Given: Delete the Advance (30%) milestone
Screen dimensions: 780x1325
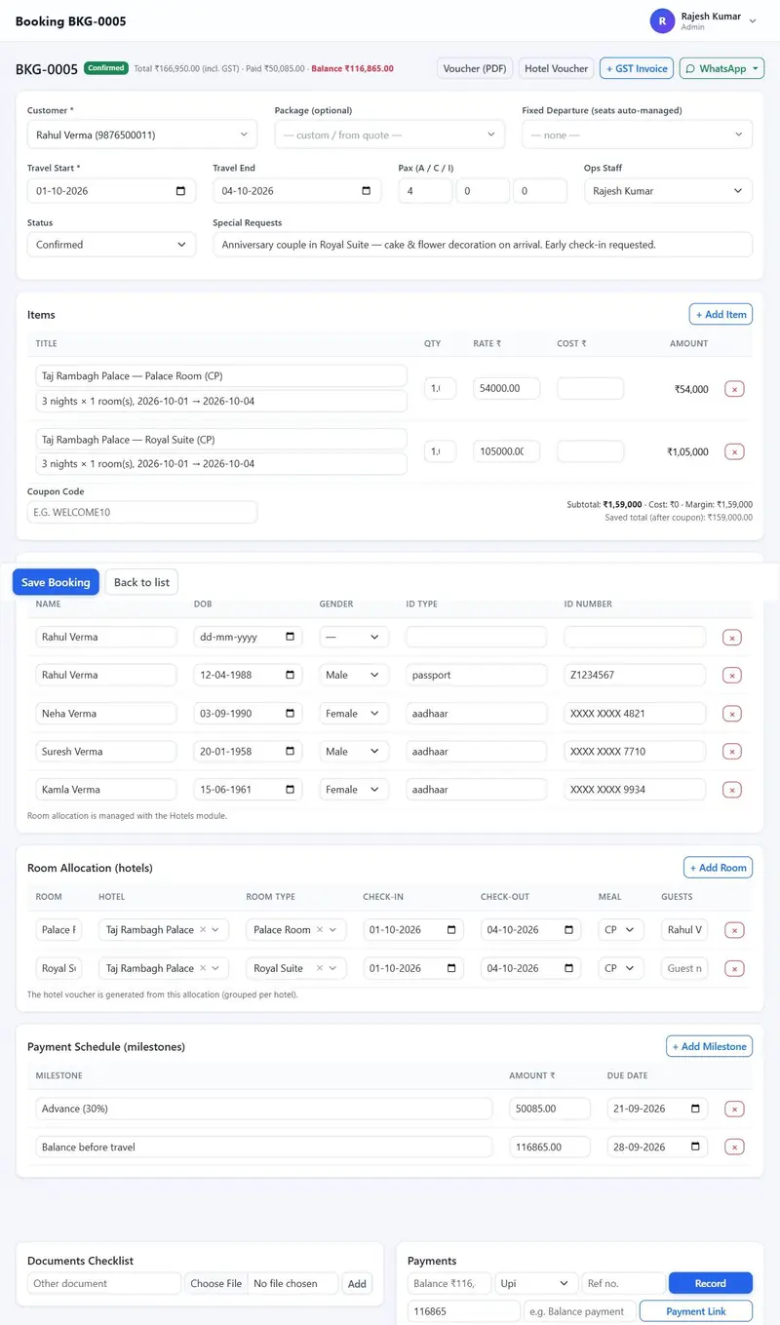Looking at the screenshot, I should (x=734, y=1109).
